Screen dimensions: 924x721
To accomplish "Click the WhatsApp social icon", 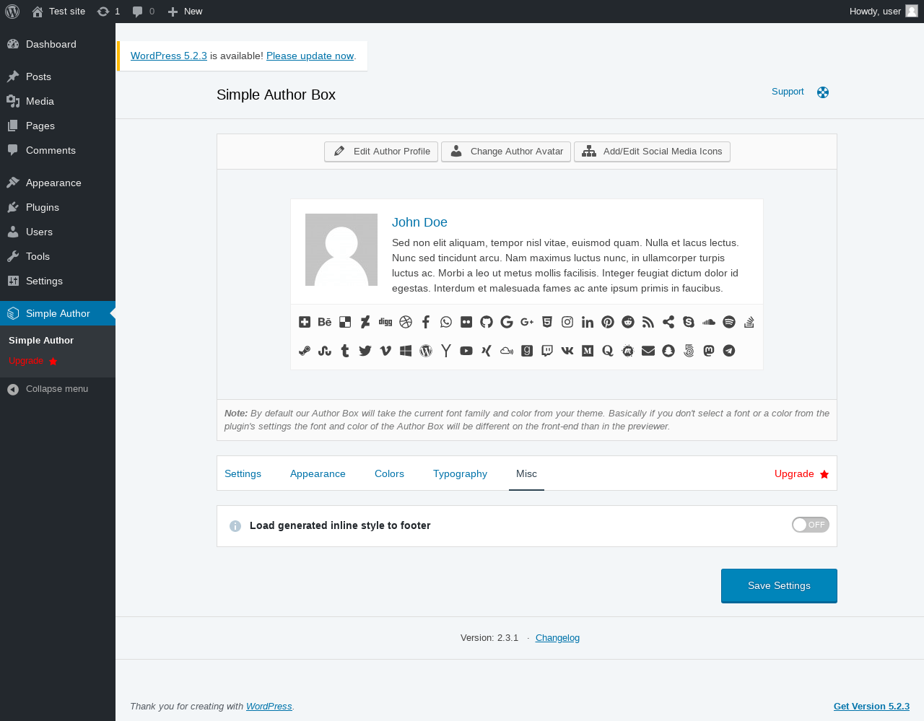I will [446, 322].
